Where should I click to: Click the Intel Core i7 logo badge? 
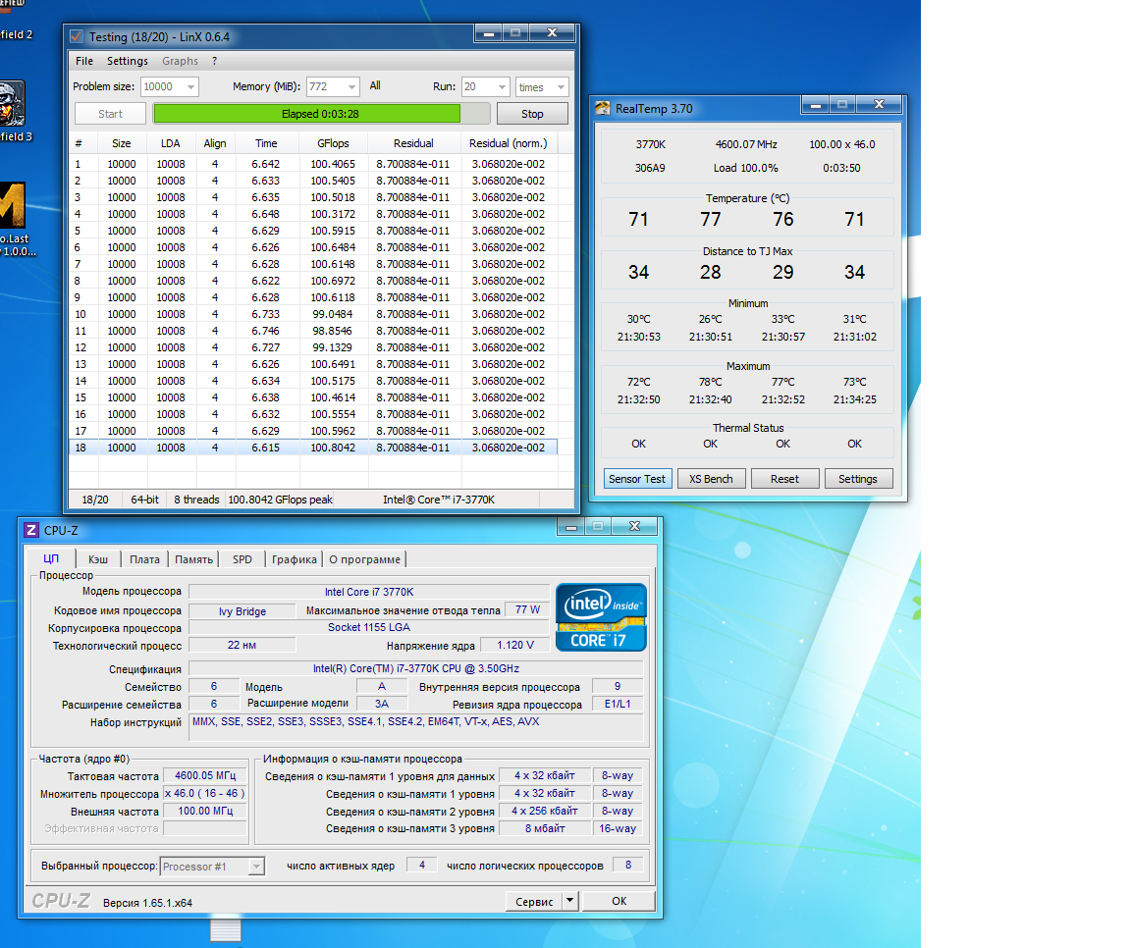pyautogui.click(x=601, y=617)
